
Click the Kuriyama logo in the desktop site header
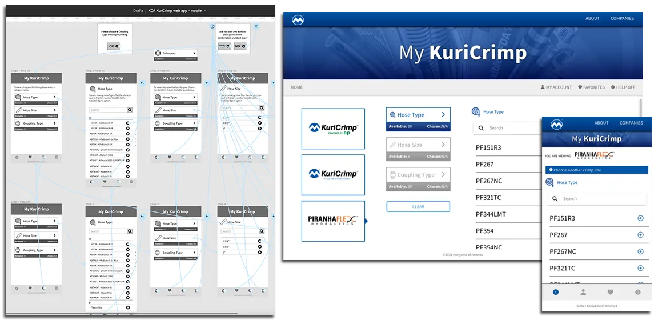point(298,20)
